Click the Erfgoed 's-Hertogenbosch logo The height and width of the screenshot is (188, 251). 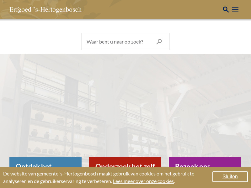[x=45, y=9]
